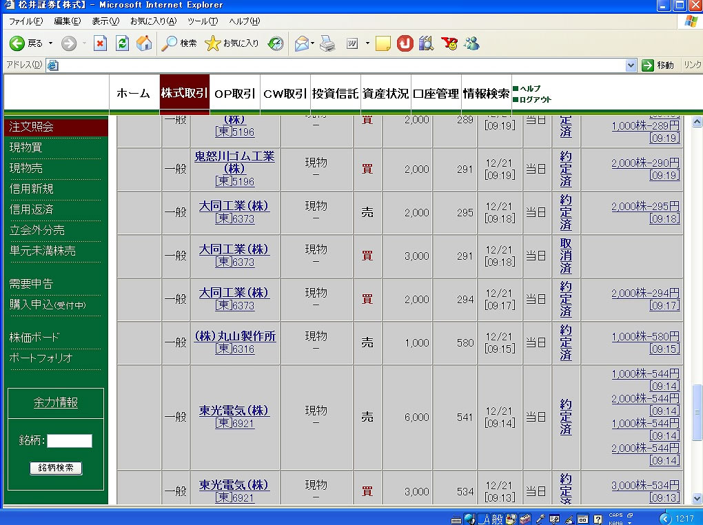Open the edit icon dropdown arrow
The height and width of the screenshot is (525, 703).
click(x=367, y=43)
